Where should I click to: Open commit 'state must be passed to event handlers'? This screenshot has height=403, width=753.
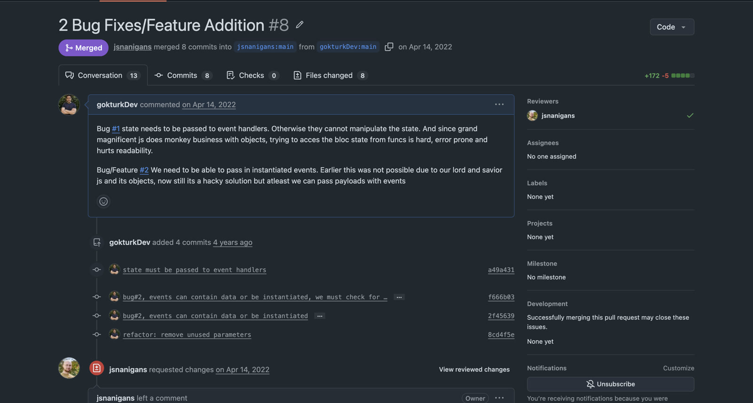coord(194,270)
